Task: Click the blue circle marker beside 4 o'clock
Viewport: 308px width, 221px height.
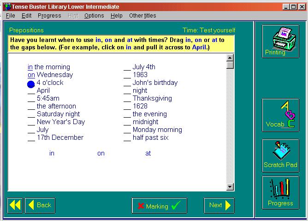Action: 31,84
